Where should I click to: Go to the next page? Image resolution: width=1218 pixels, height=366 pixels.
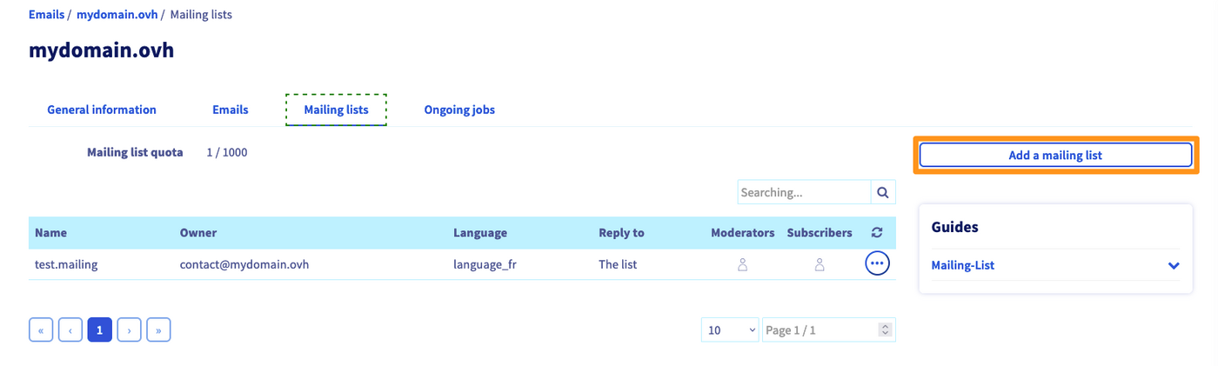tap(130, 330)
